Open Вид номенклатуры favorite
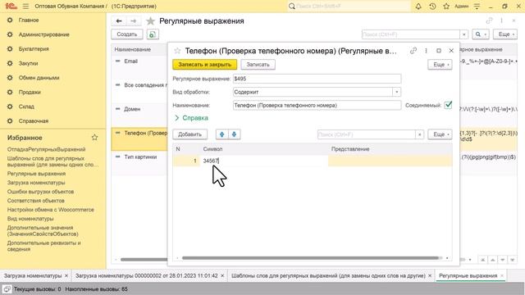Image resolution: width=525 pixels, height=295 pixels. point(30,219)
